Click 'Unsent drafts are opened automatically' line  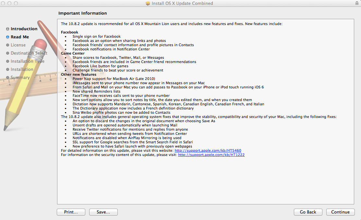(x=125, y=125)
